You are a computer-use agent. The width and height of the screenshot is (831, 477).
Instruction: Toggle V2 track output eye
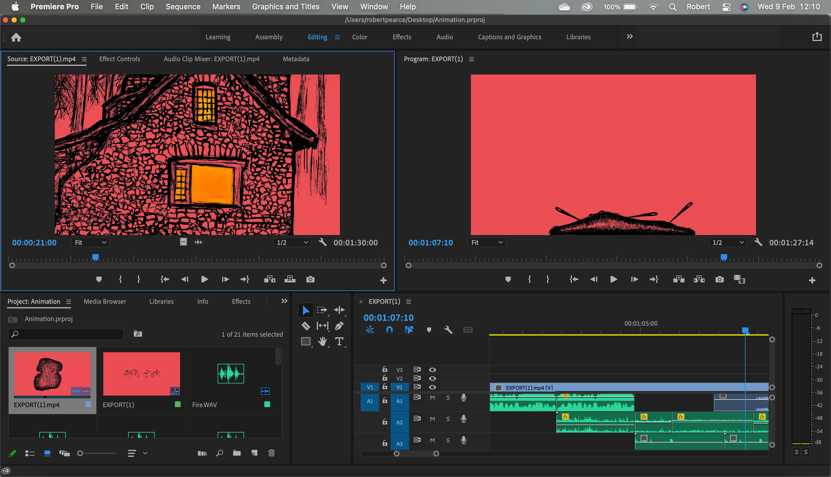click(x=432, y=378)
